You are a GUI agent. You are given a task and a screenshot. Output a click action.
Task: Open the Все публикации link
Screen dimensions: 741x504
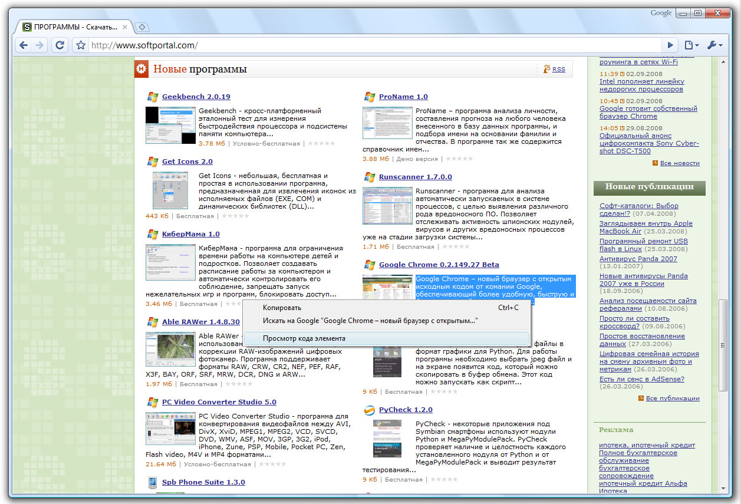pyautogui.click(x=673, y=398)
